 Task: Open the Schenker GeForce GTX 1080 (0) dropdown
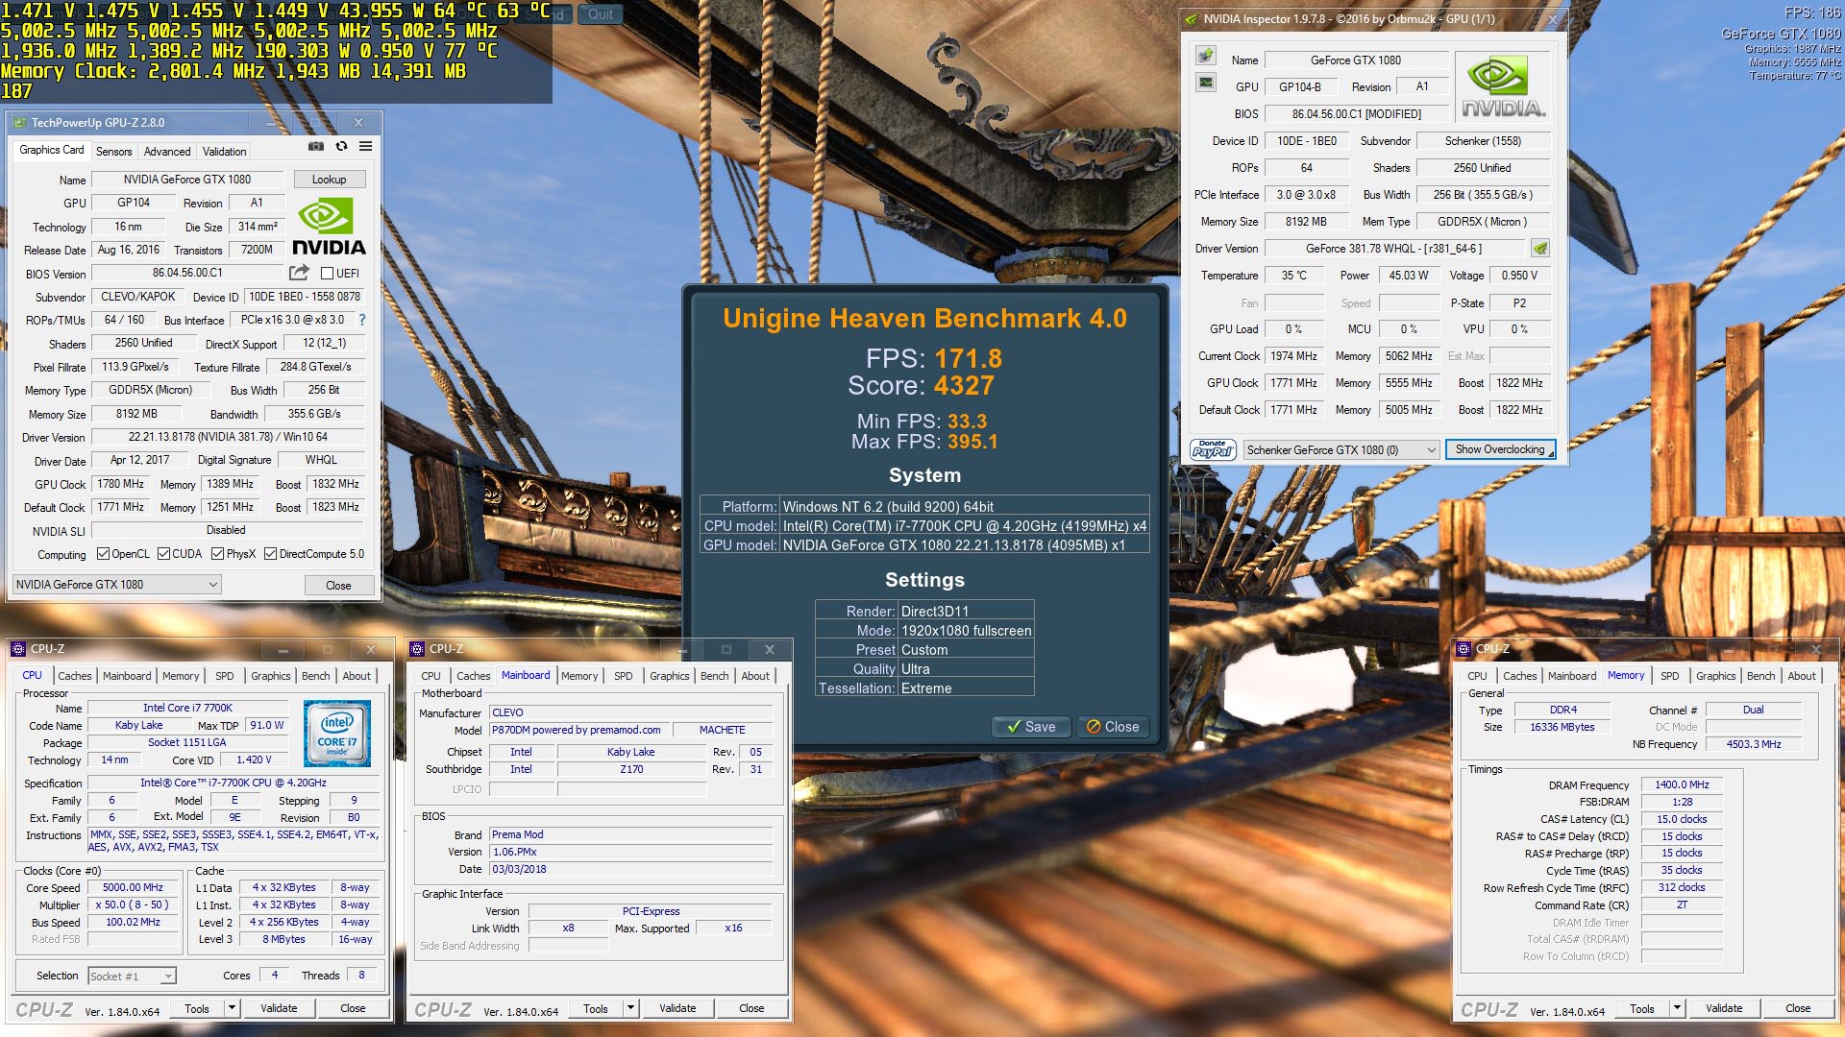tap(1341, 449)
